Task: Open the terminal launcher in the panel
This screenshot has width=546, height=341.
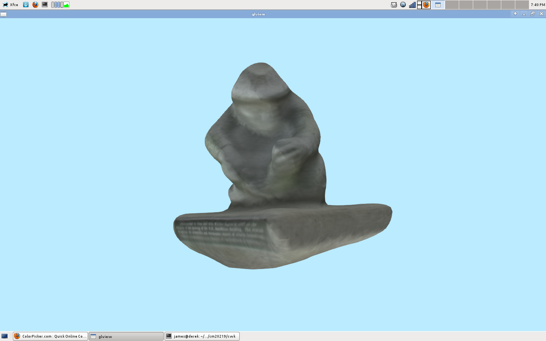Action: tap(45, 5)
